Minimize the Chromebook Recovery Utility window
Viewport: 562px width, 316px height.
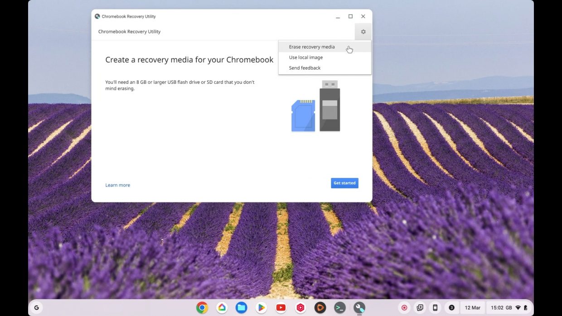338,17
